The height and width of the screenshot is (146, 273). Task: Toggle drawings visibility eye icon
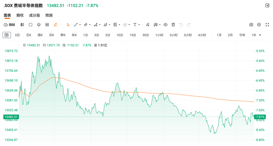pyautogui.click(x=165, y=25)
